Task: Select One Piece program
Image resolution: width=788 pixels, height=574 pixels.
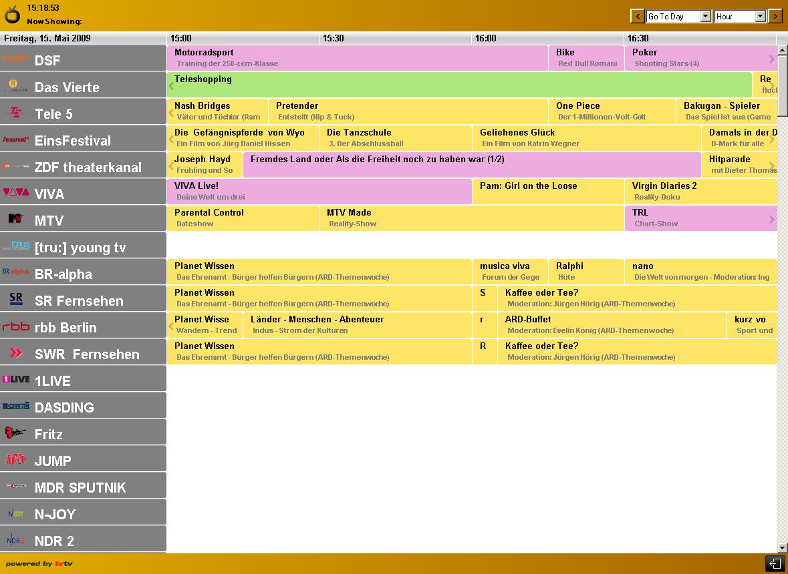Action: [x=612, y=111]
